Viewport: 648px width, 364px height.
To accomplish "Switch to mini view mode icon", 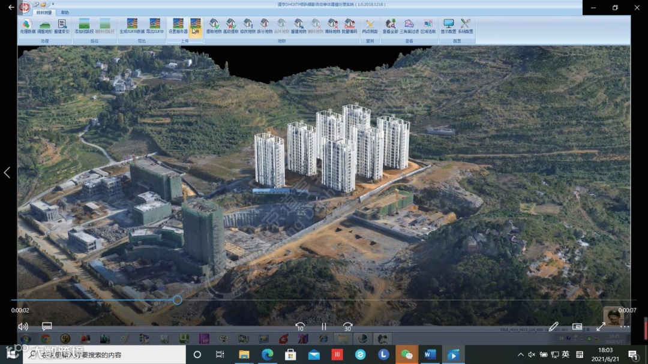I will [x=577, y=326].
